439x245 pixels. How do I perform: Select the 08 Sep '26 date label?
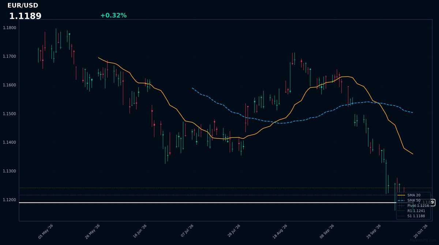[x=327, y=231]
